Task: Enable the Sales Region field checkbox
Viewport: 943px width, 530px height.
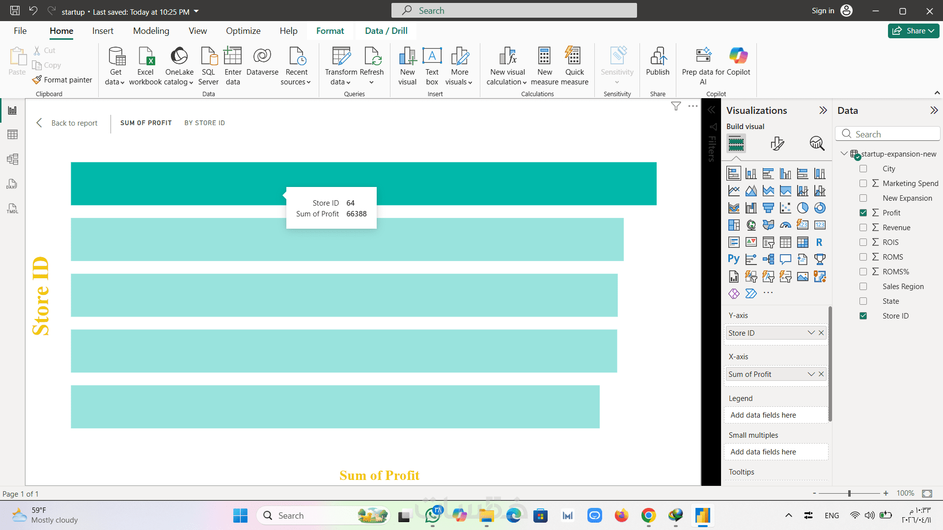Action: tap(863, 287)
